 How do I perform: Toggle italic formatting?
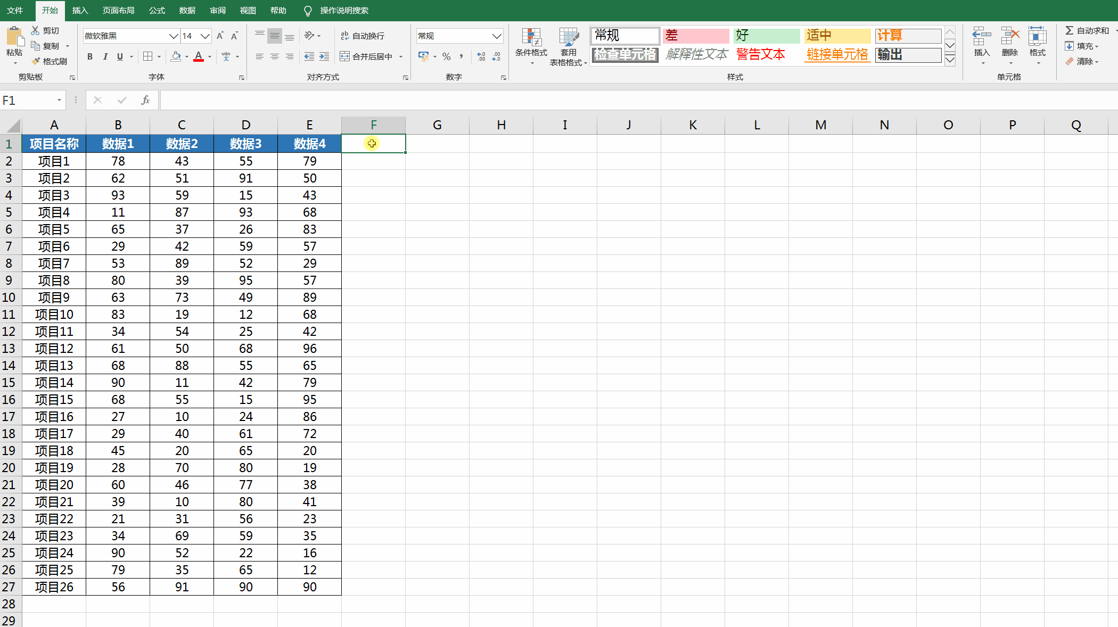coord(105,56)
